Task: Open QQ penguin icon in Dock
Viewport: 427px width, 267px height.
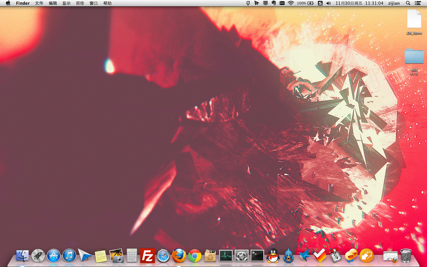Action: point(273,255)
